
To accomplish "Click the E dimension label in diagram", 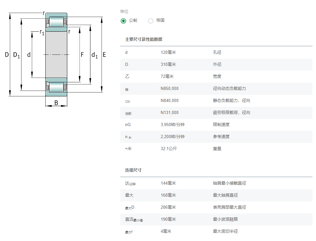I will pyautogui.click(x=104, y=55).
